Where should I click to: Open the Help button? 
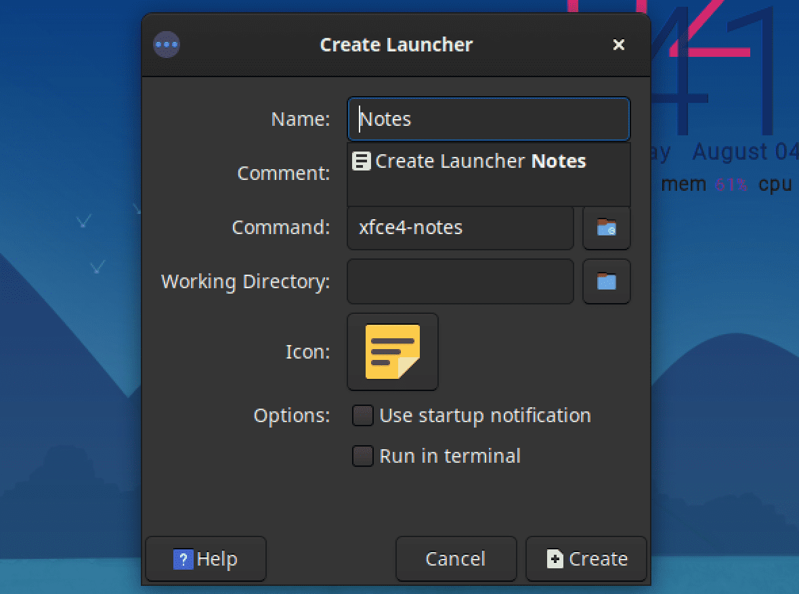[206, 559]
